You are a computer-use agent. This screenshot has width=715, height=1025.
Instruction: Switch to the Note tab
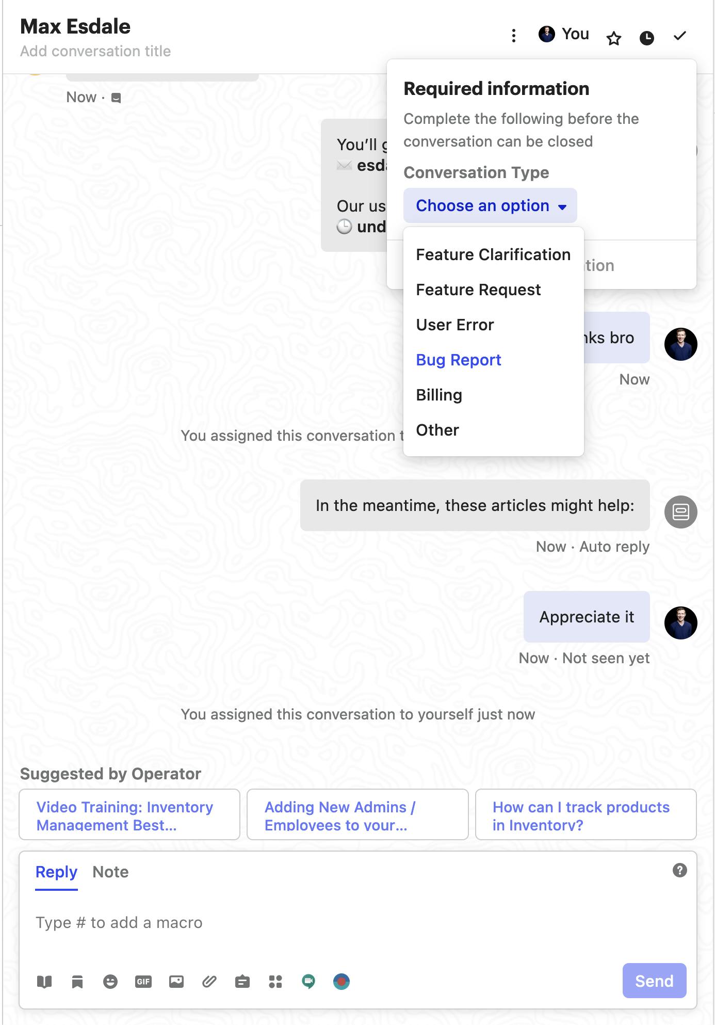coord(110,872)
